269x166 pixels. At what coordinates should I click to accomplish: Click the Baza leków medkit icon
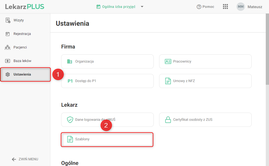coord(8,61)
